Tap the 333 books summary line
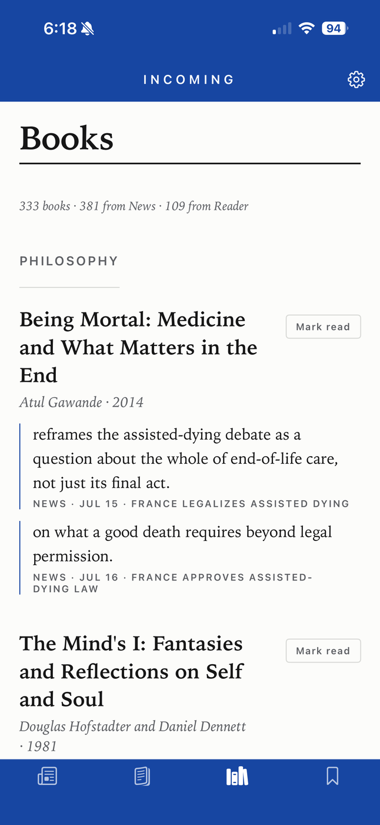 (134, 206)
